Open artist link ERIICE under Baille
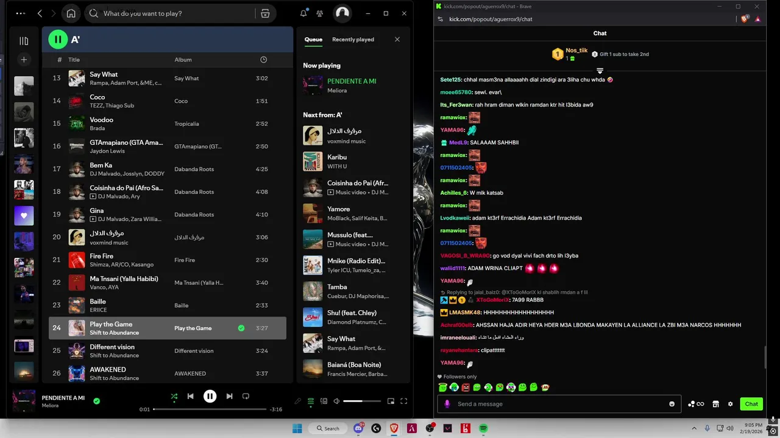This screenshot has height=438, width=780. pos(97,310)
